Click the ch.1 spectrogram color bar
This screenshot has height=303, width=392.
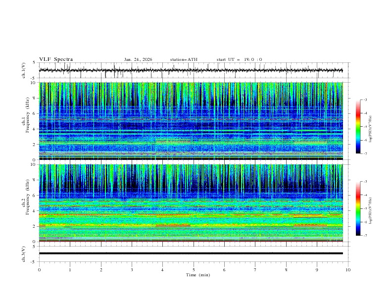tap(358, 126)
